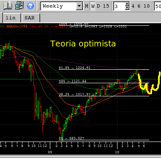Open the book documentation icon
161x158 pixels.
[8, 6]
